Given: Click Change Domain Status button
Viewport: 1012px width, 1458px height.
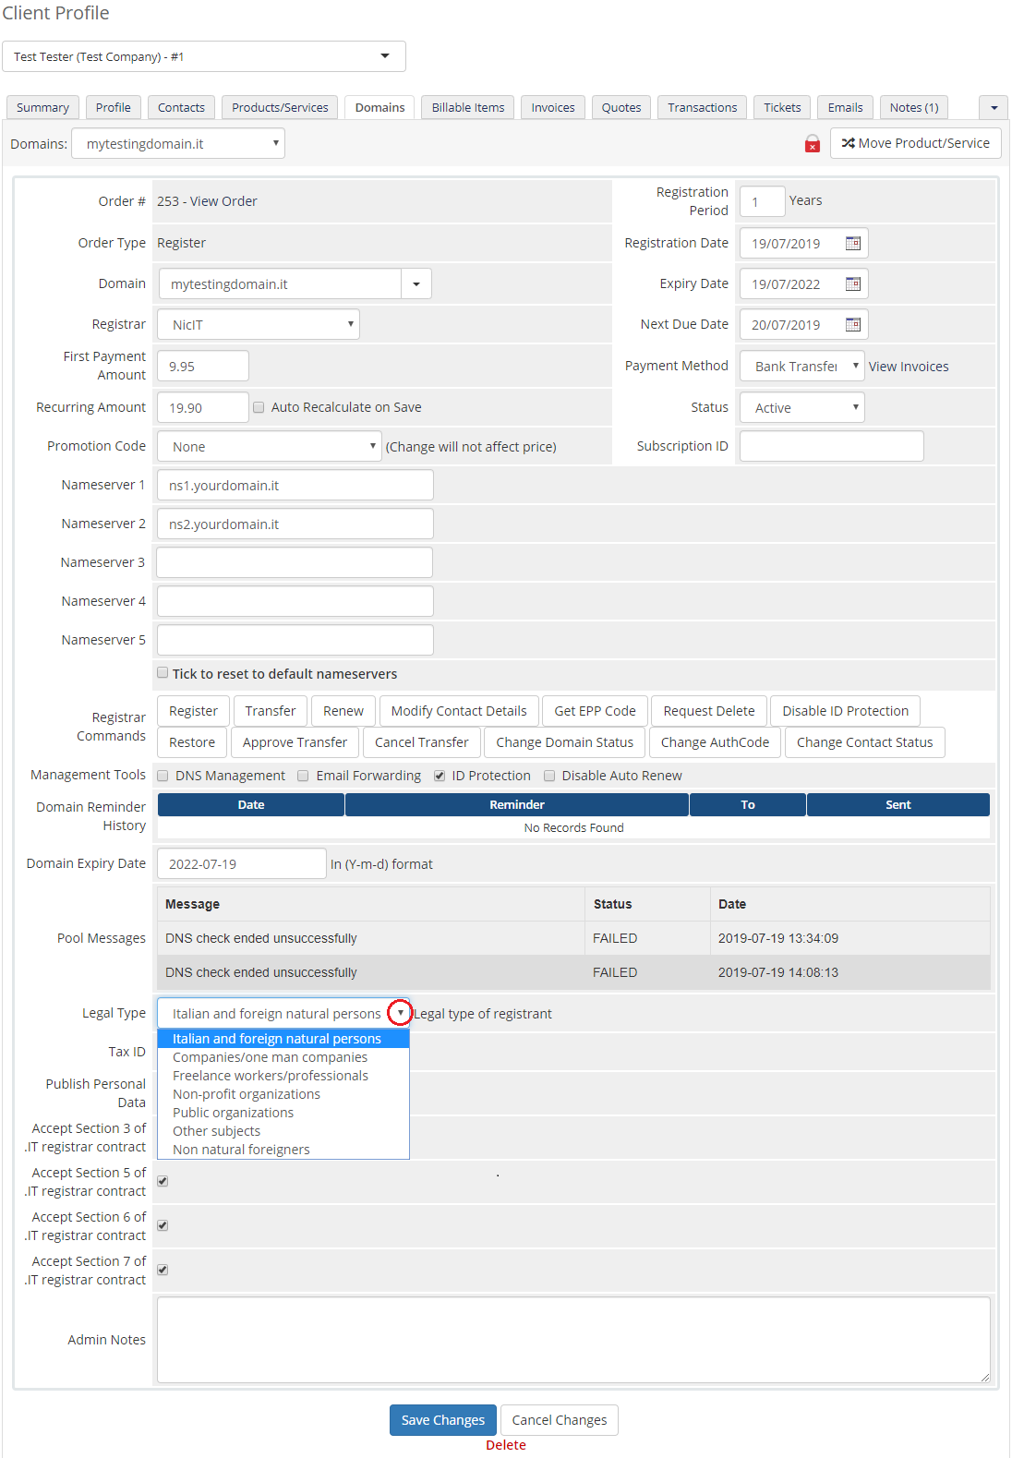Looking at the screenshot, I should [565, 742].
